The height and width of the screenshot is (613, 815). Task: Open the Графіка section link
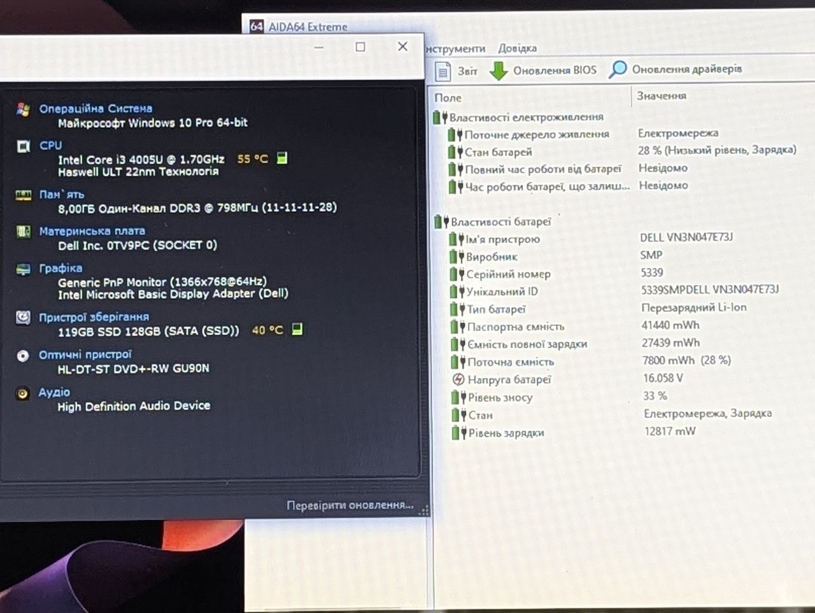pos(60,268)
